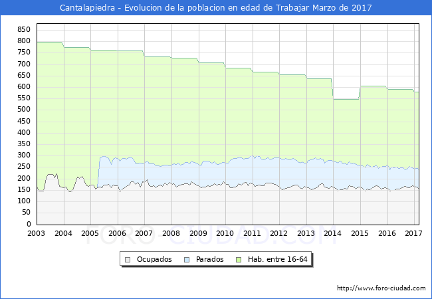Click the 700 y-axis value

click(24, 64)
